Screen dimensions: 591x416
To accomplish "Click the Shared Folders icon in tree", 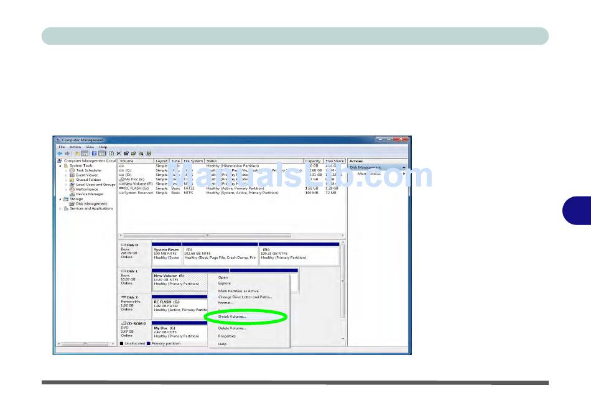I will pyautogui.click(x=72, y=180).
